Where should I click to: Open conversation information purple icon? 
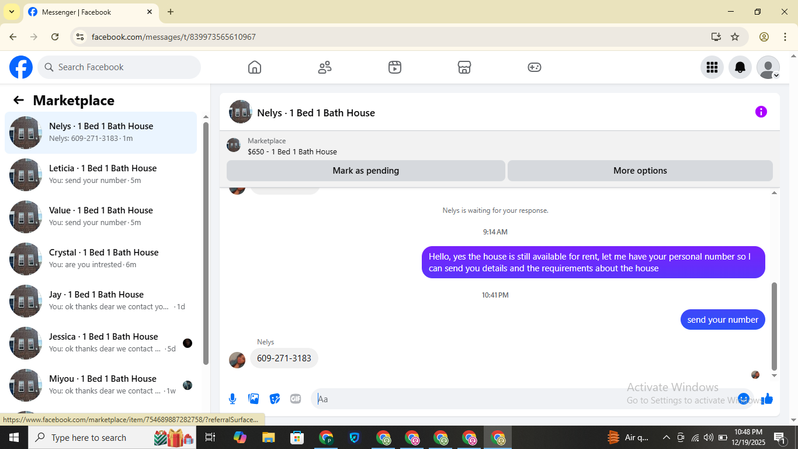coord(761,112)
